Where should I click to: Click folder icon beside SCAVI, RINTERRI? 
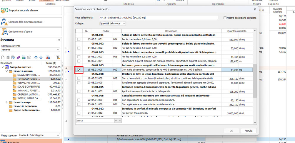point(14,75)
